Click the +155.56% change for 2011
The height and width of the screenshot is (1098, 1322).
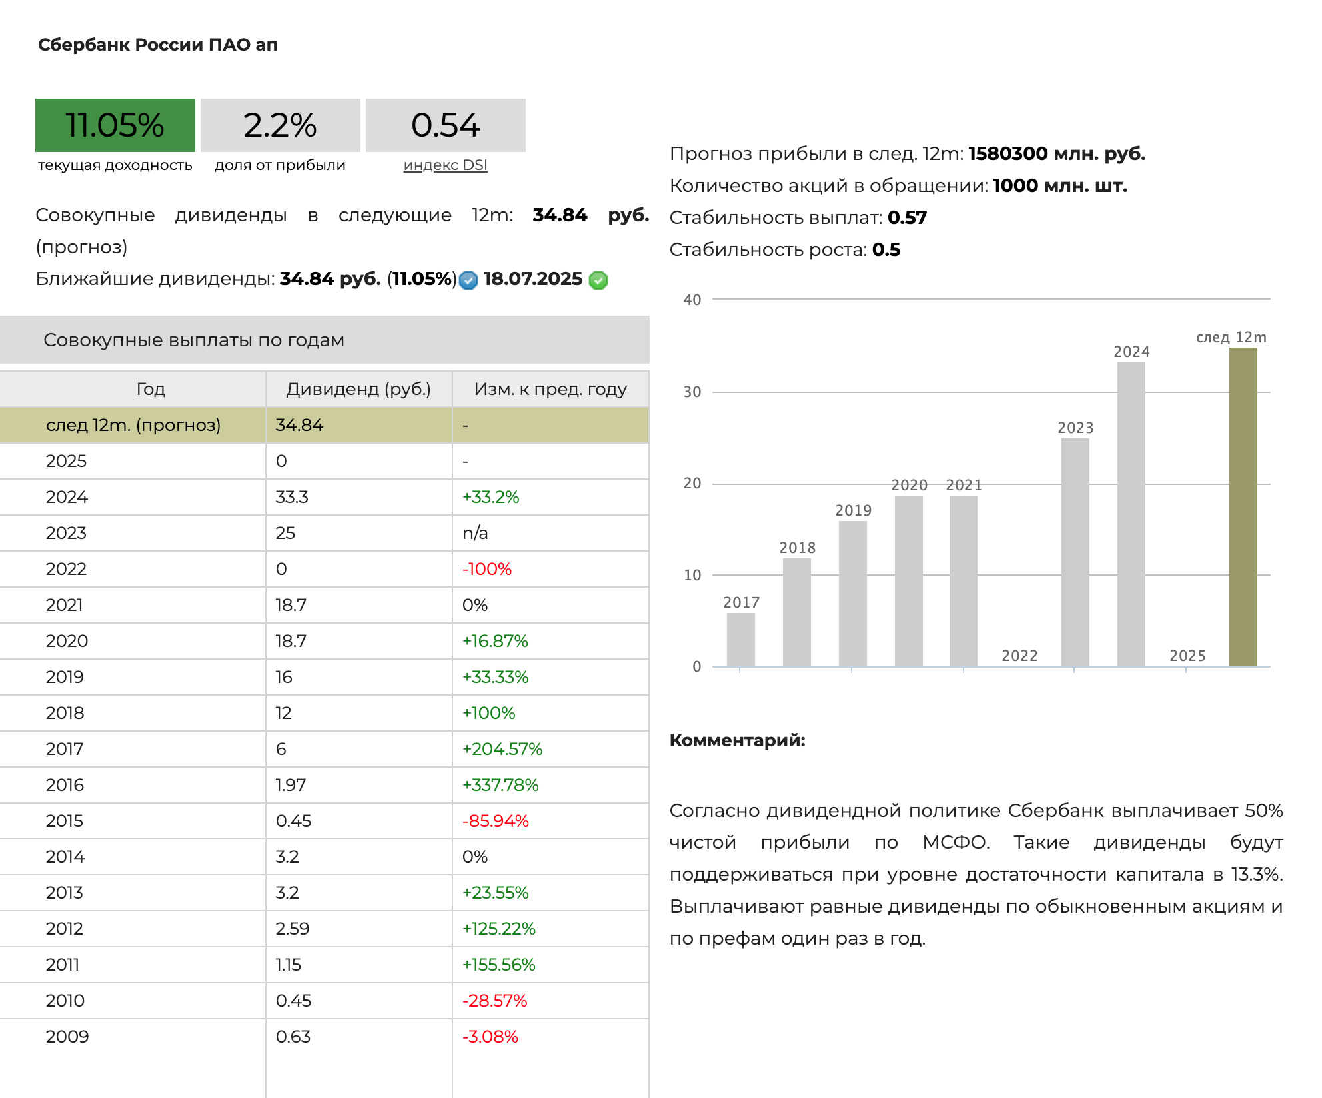[499, 965]
